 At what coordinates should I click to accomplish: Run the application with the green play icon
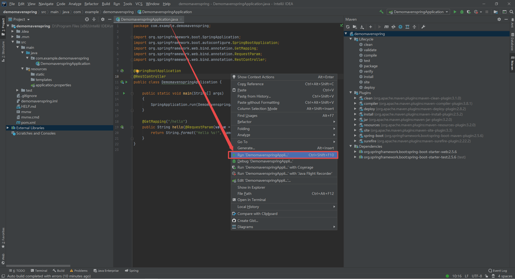(x=455, y=12)
